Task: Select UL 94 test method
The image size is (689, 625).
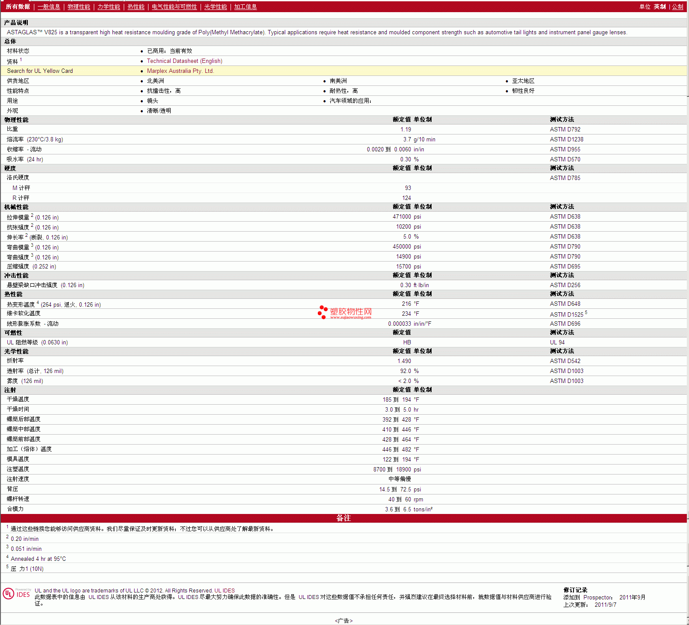Action: coord(557,342)
